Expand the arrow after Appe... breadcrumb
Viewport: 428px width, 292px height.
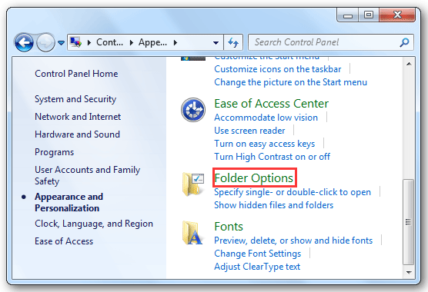point(176,42)
